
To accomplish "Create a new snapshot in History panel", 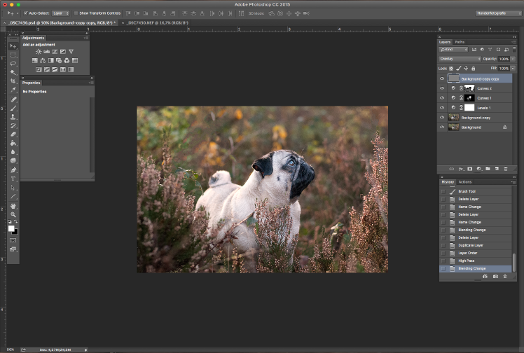I will click(x=495, y=276).
